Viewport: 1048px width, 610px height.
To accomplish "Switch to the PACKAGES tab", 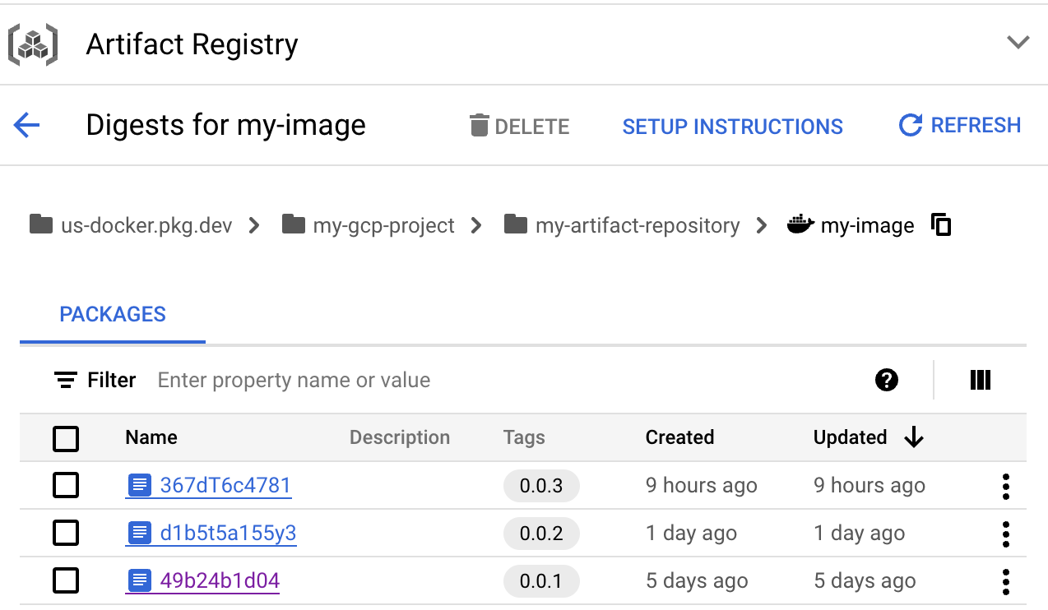I will click(113, 315).
